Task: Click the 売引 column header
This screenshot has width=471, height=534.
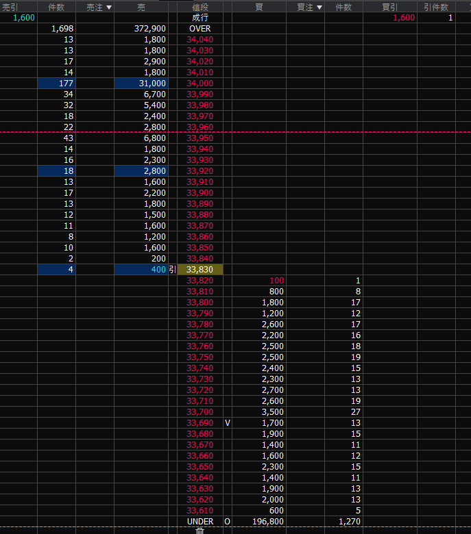Action: pyautogui.click(x=10, y=7)
